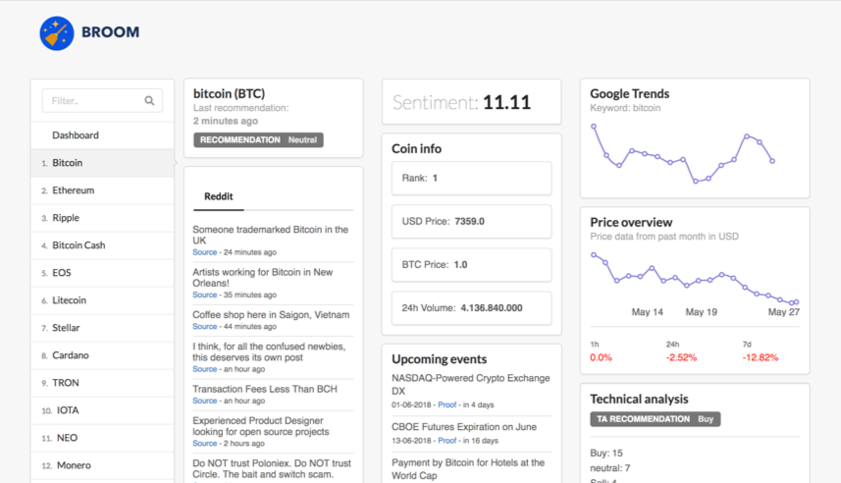The image size is (841, 483).
Task: Click the Price overview line chart
Action: (x=695, y=278)
